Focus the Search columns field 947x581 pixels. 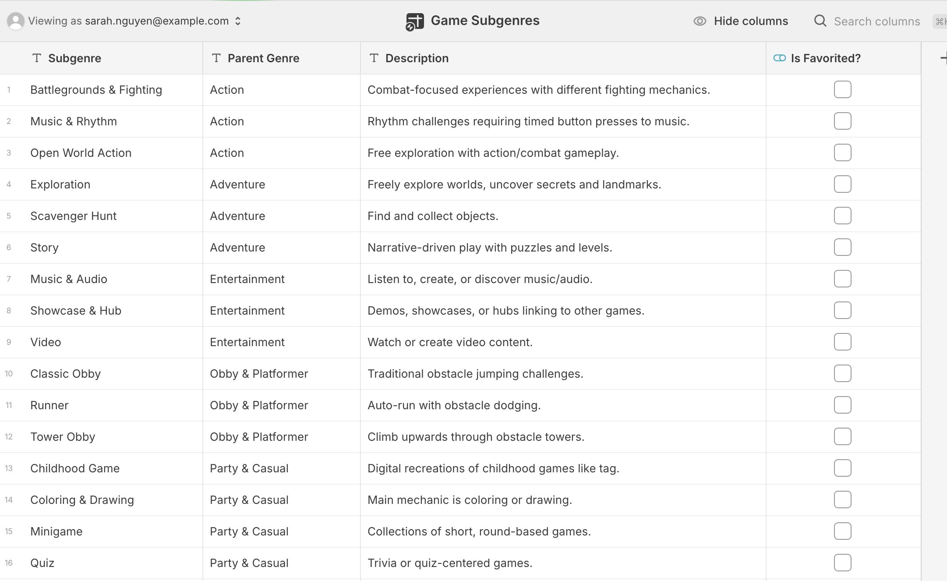pyautogui.click(x=876, y=21)
